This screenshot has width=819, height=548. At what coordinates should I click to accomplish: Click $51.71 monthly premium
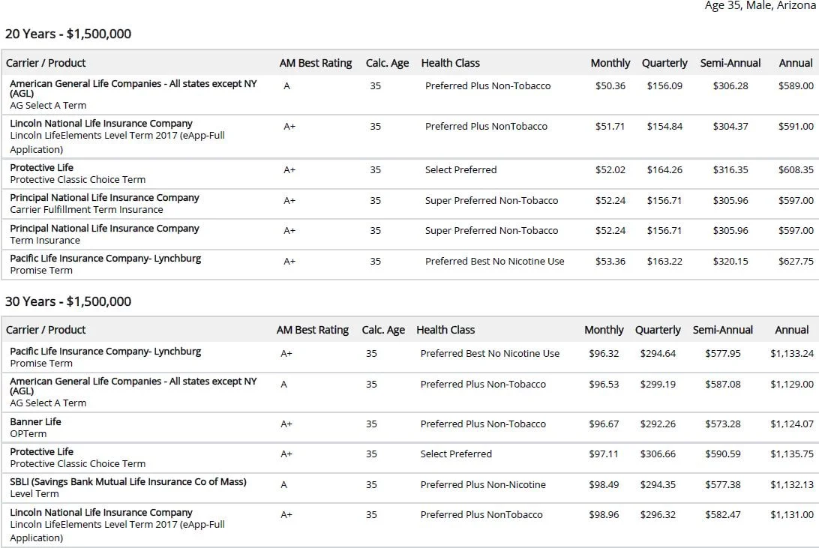[610, 126]
